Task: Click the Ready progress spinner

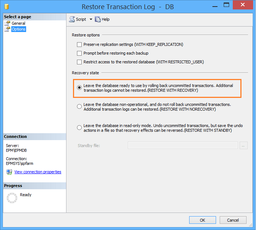Action: tap(12, 198)
